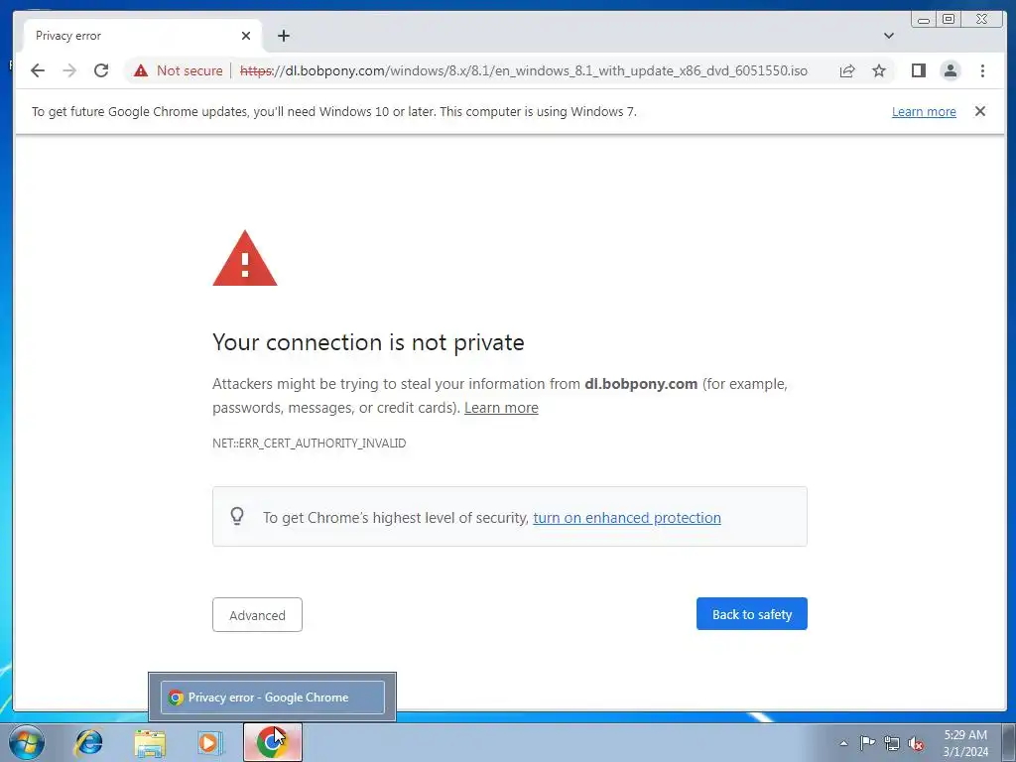This screenshot has height=762, width=1016.
Task: Select the Privacy error tab
Action: tap(143, 36)
